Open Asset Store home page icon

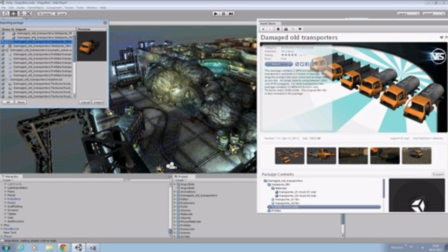pyautogui.click(x=278, y=29)
